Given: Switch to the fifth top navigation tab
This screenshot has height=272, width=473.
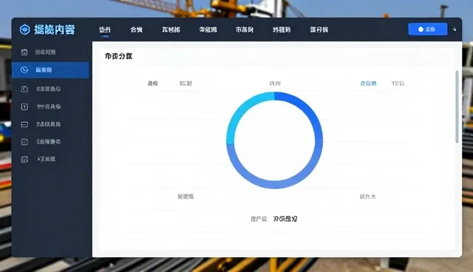Looking at the screenshot, I should click(245, 30).
